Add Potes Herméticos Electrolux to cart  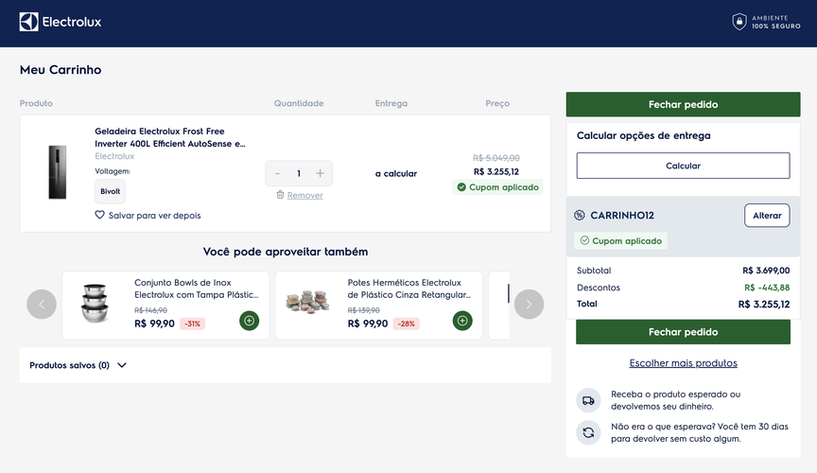click(462, 321)
